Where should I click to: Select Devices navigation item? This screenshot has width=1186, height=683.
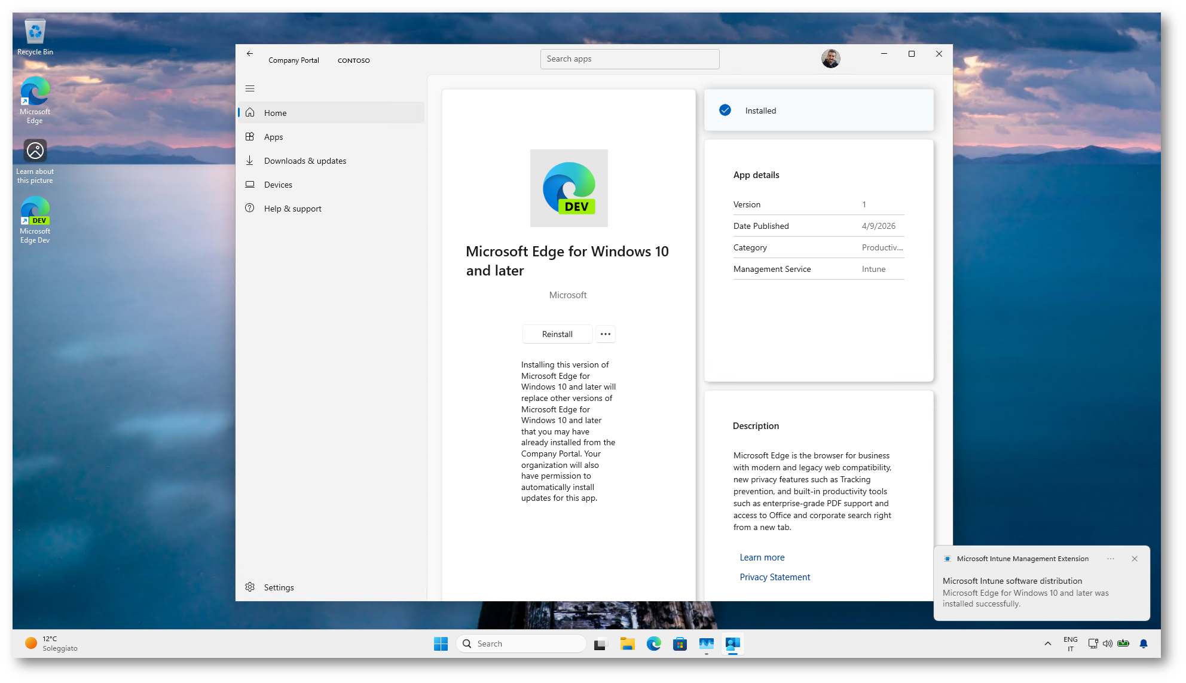tap(278, 185)
